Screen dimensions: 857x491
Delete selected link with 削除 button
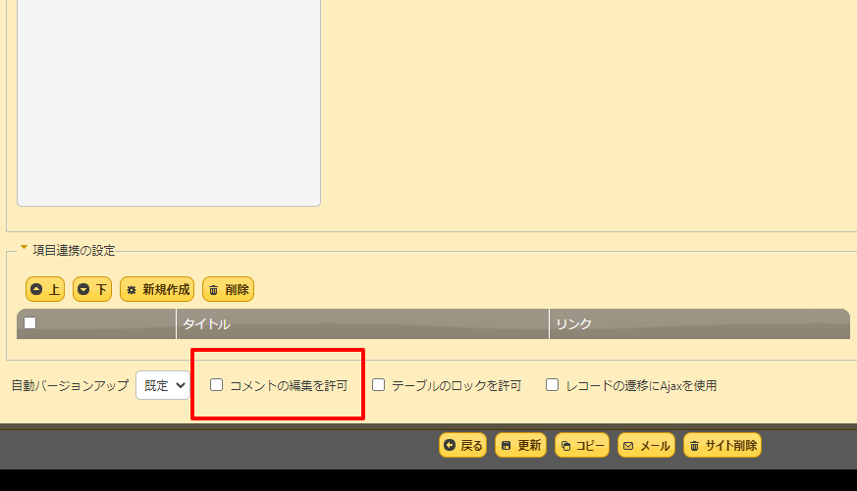(228, 289)
